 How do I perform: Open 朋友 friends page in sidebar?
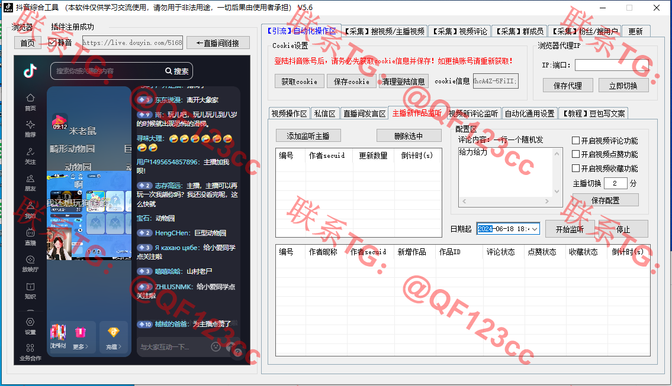30,183
